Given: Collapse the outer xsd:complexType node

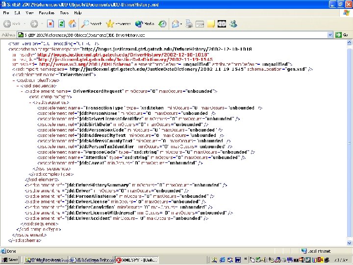Looking at the screenshot, I should 14,80.
